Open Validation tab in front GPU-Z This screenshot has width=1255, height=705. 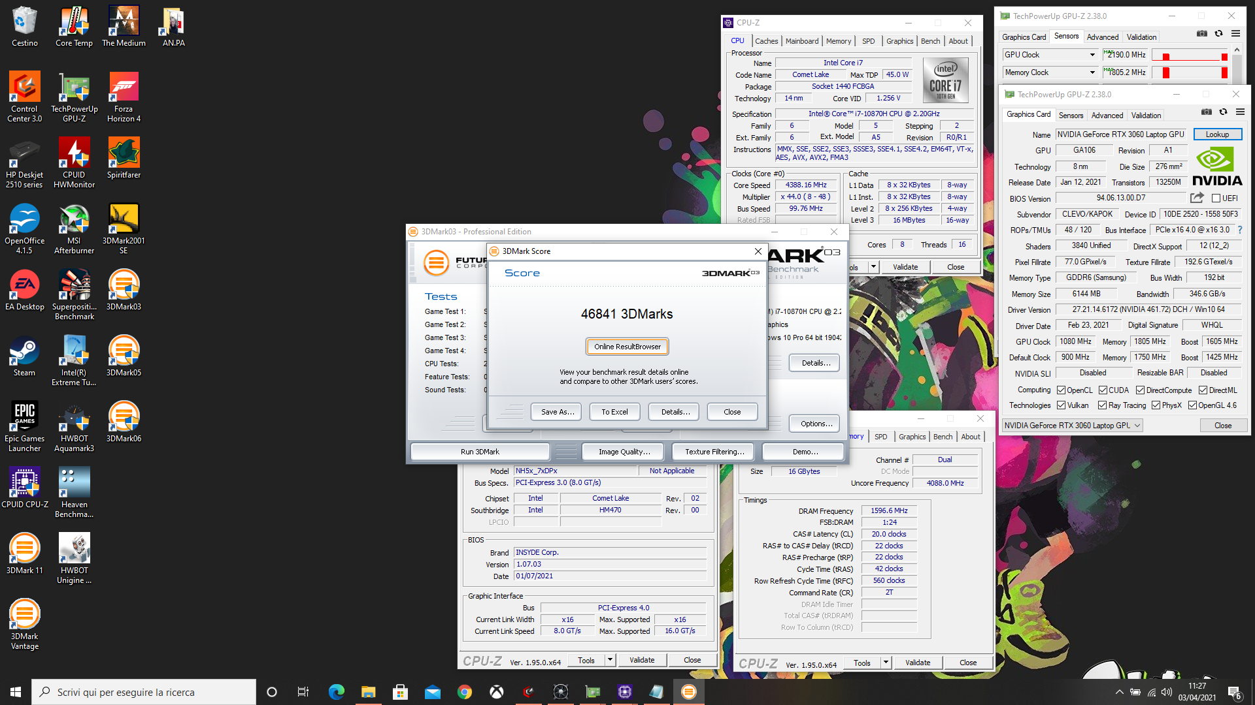[x=1146, y=115]
